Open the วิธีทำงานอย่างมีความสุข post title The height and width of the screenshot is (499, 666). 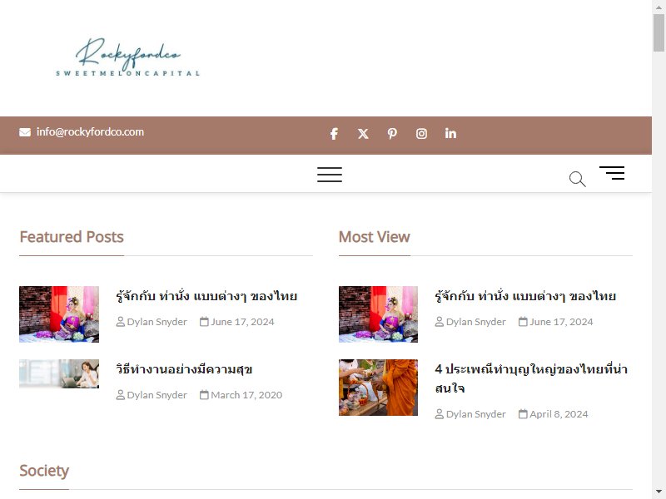click(x=184, y=368)
